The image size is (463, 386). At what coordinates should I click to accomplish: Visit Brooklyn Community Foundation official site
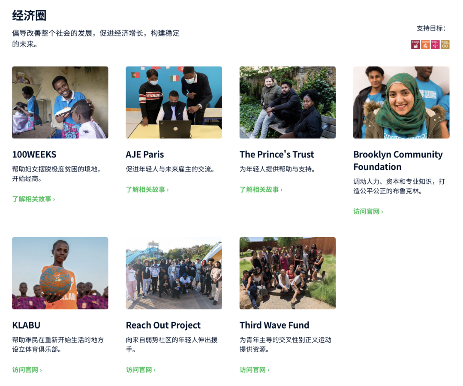point(368,211)
